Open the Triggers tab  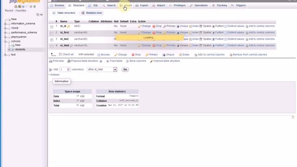(x=239, y=5)
